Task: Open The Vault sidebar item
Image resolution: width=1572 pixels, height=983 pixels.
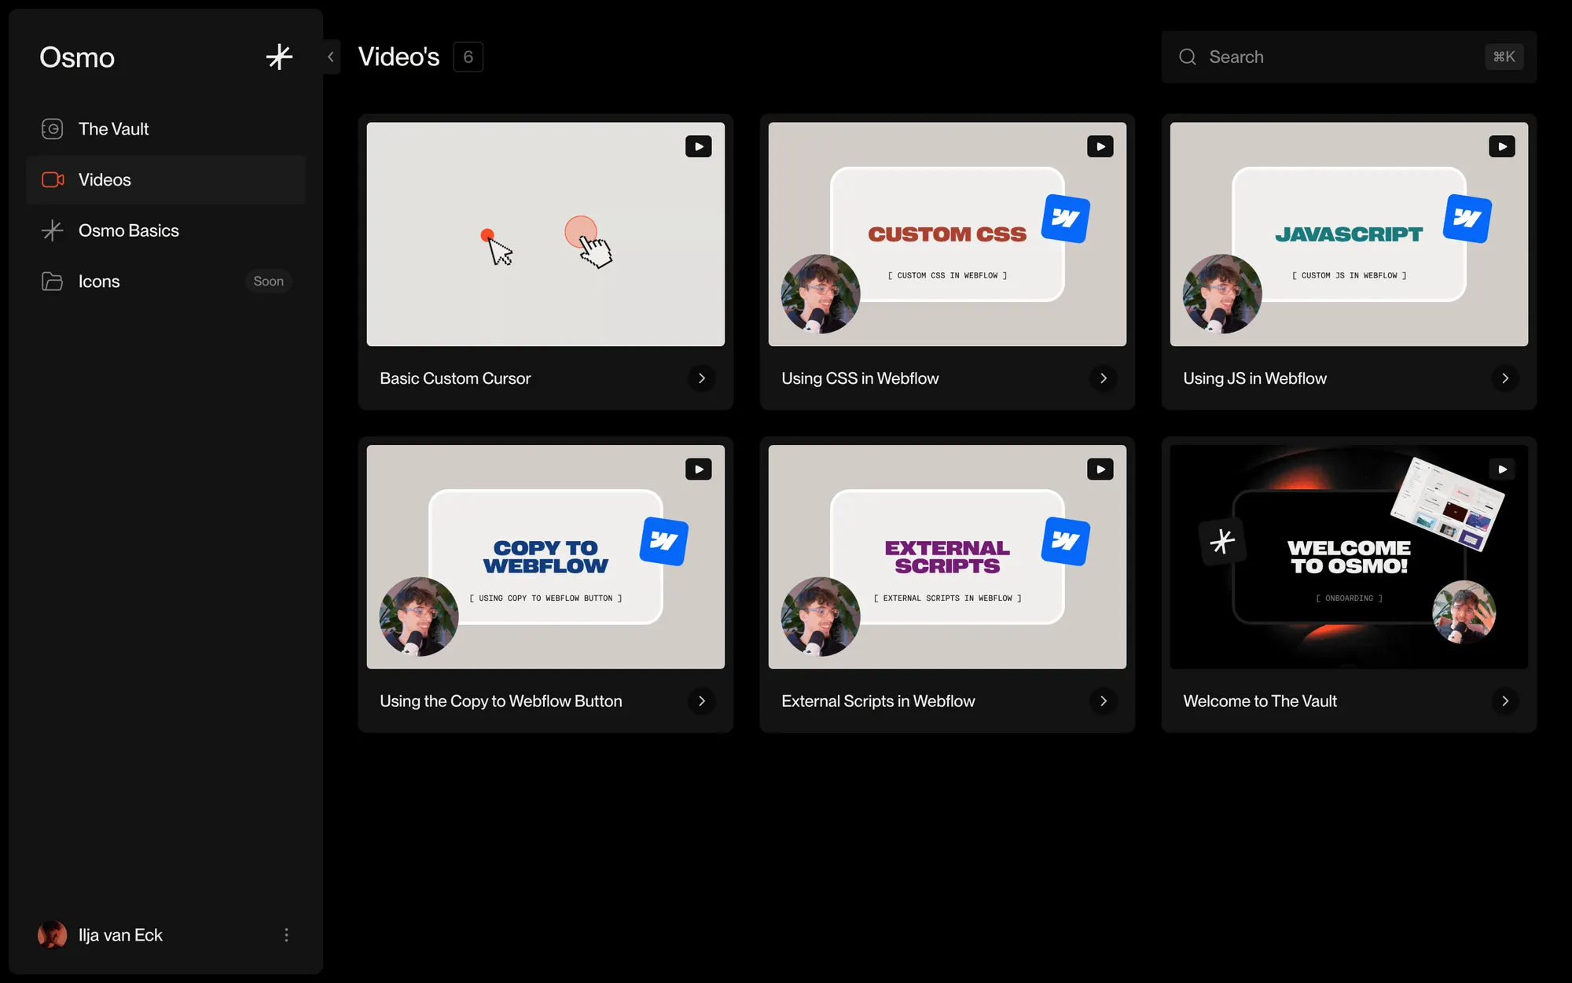Action: (x=113, y=129)
